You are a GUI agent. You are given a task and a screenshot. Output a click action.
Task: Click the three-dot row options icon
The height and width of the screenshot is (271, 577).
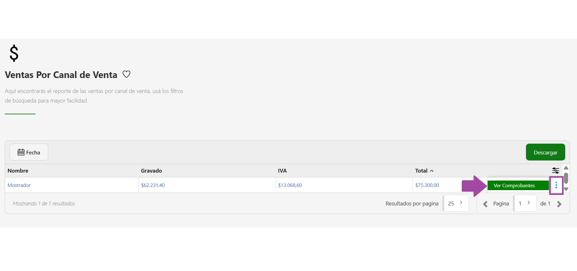click(x=556, y=185)
